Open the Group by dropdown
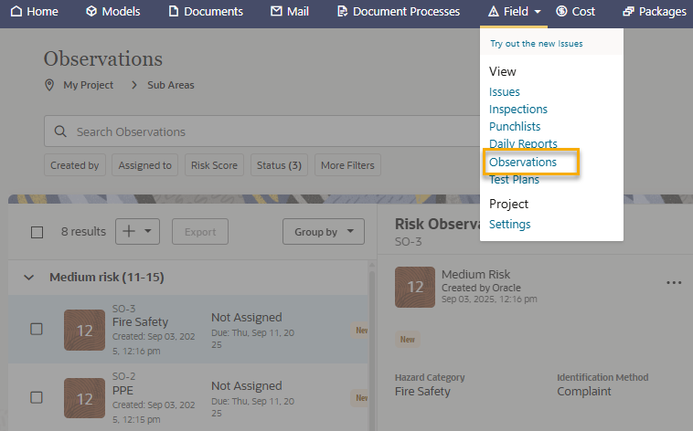Viewport: 693px width, 431px height. point(324,232)
